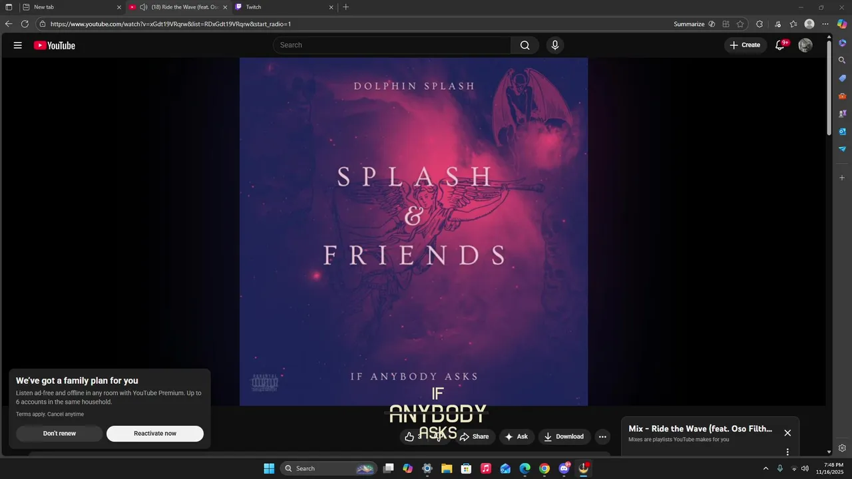Open the split screen icon in address bar
This screenshot has width=852, height=479.
point(726,24)
